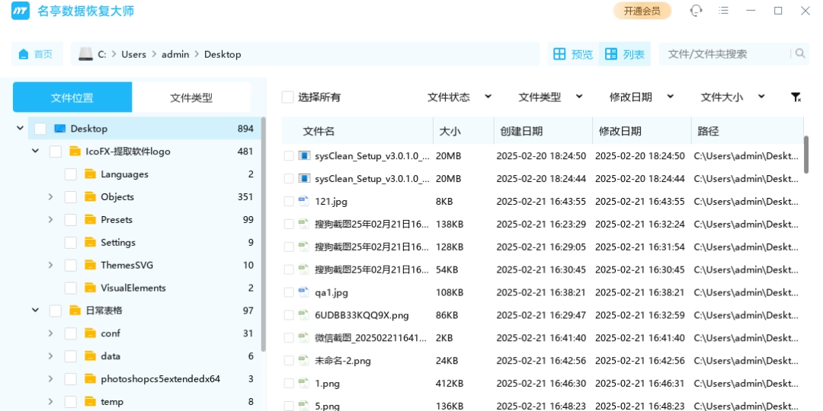Image resolution: width=823 pixels, height=411 pixels.
Task: Click the 121.jpg file icon
Action: (304, 202)
